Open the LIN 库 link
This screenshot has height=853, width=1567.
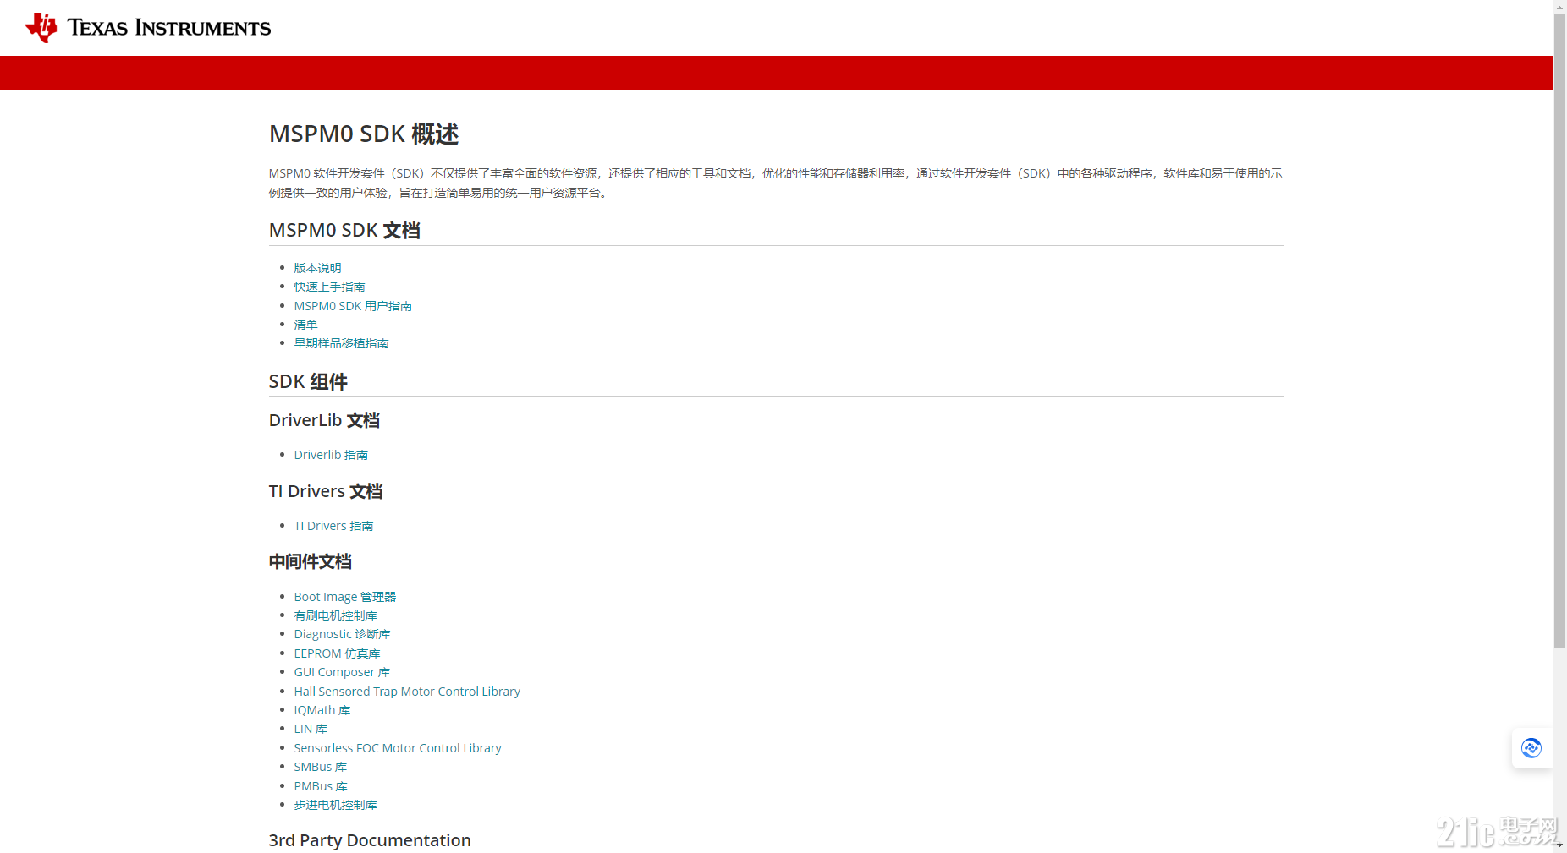[311, 729]
